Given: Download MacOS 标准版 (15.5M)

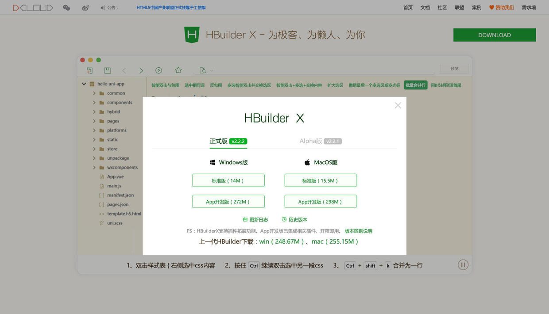Looking at the screenshot, I should (321, 180).
